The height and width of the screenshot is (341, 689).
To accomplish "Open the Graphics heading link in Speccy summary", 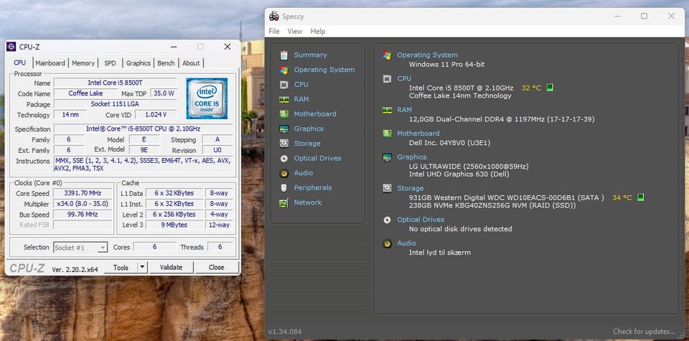I will [412, 157].
